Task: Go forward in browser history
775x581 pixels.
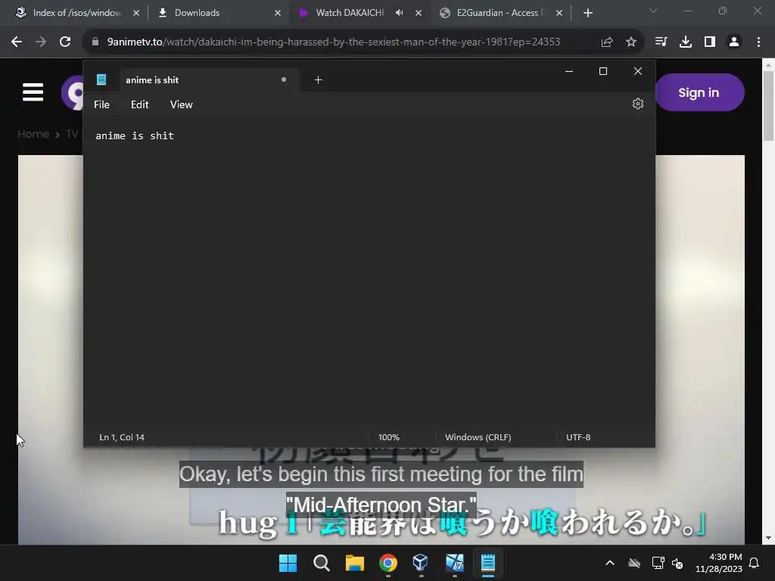Action: pos(41,42)
